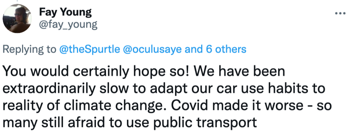View the circular avatar of the tweet author
Screen dimensions: 356x137
pyautogui.click(x=17, y=19)
